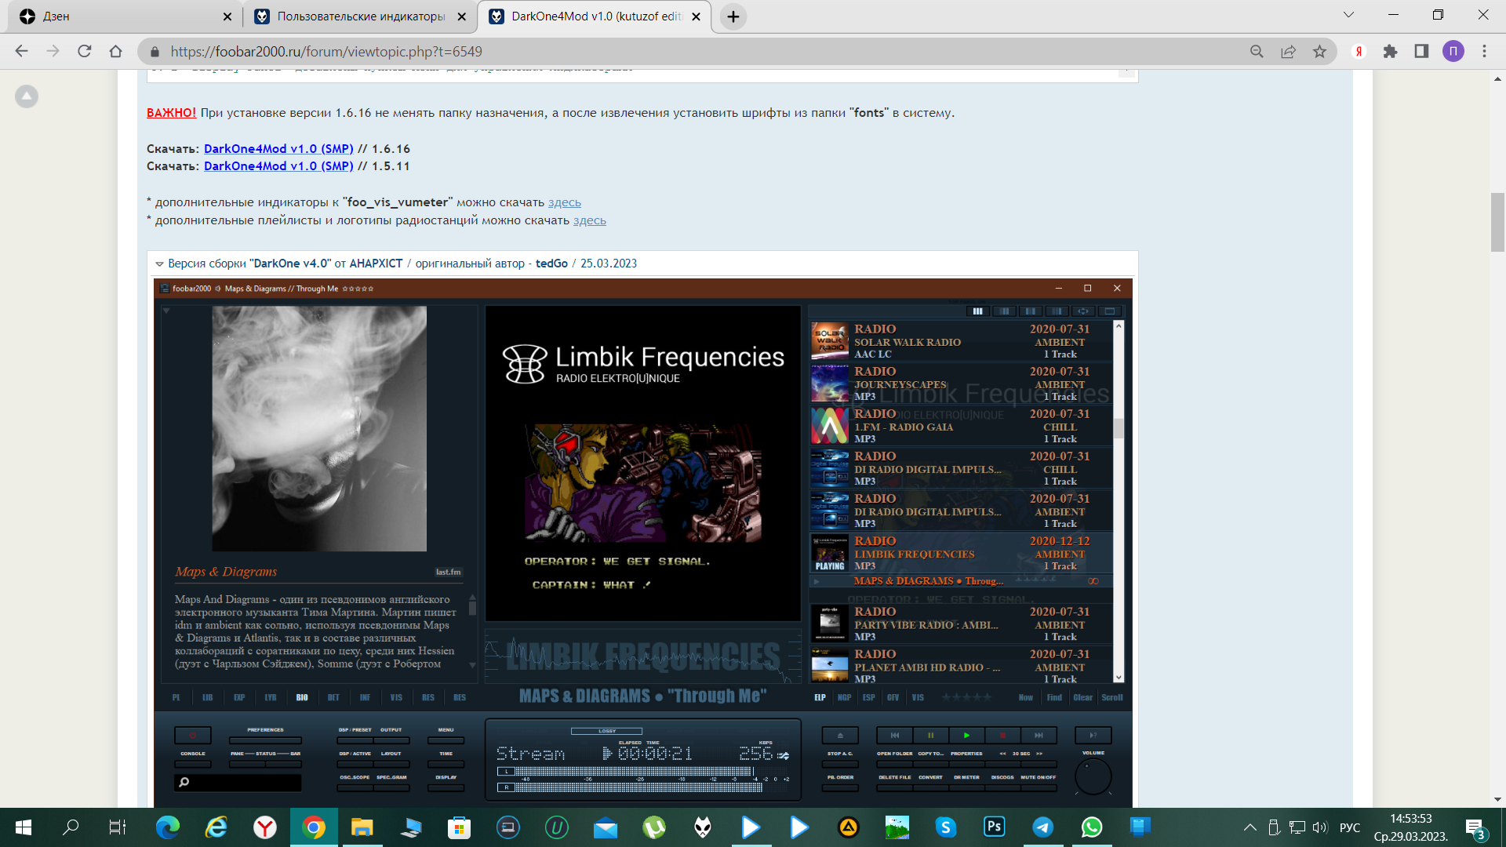Viewport: 1506px width, 847px height.
Task: Open the tab search dropdown chevron
Action: pyautogui.click(x=1348, y=16)
